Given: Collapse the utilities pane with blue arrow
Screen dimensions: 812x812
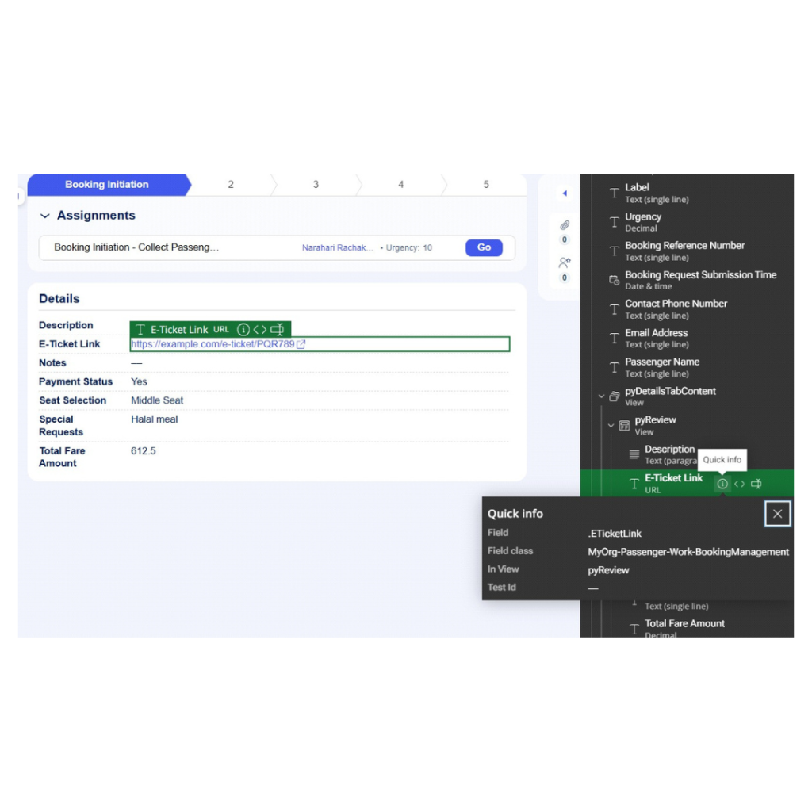Looking at the screenshot, I should (565, 193).
